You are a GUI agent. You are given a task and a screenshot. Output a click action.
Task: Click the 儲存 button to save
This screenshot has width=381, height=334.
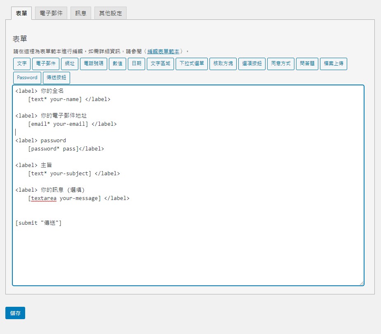(15, 313)
